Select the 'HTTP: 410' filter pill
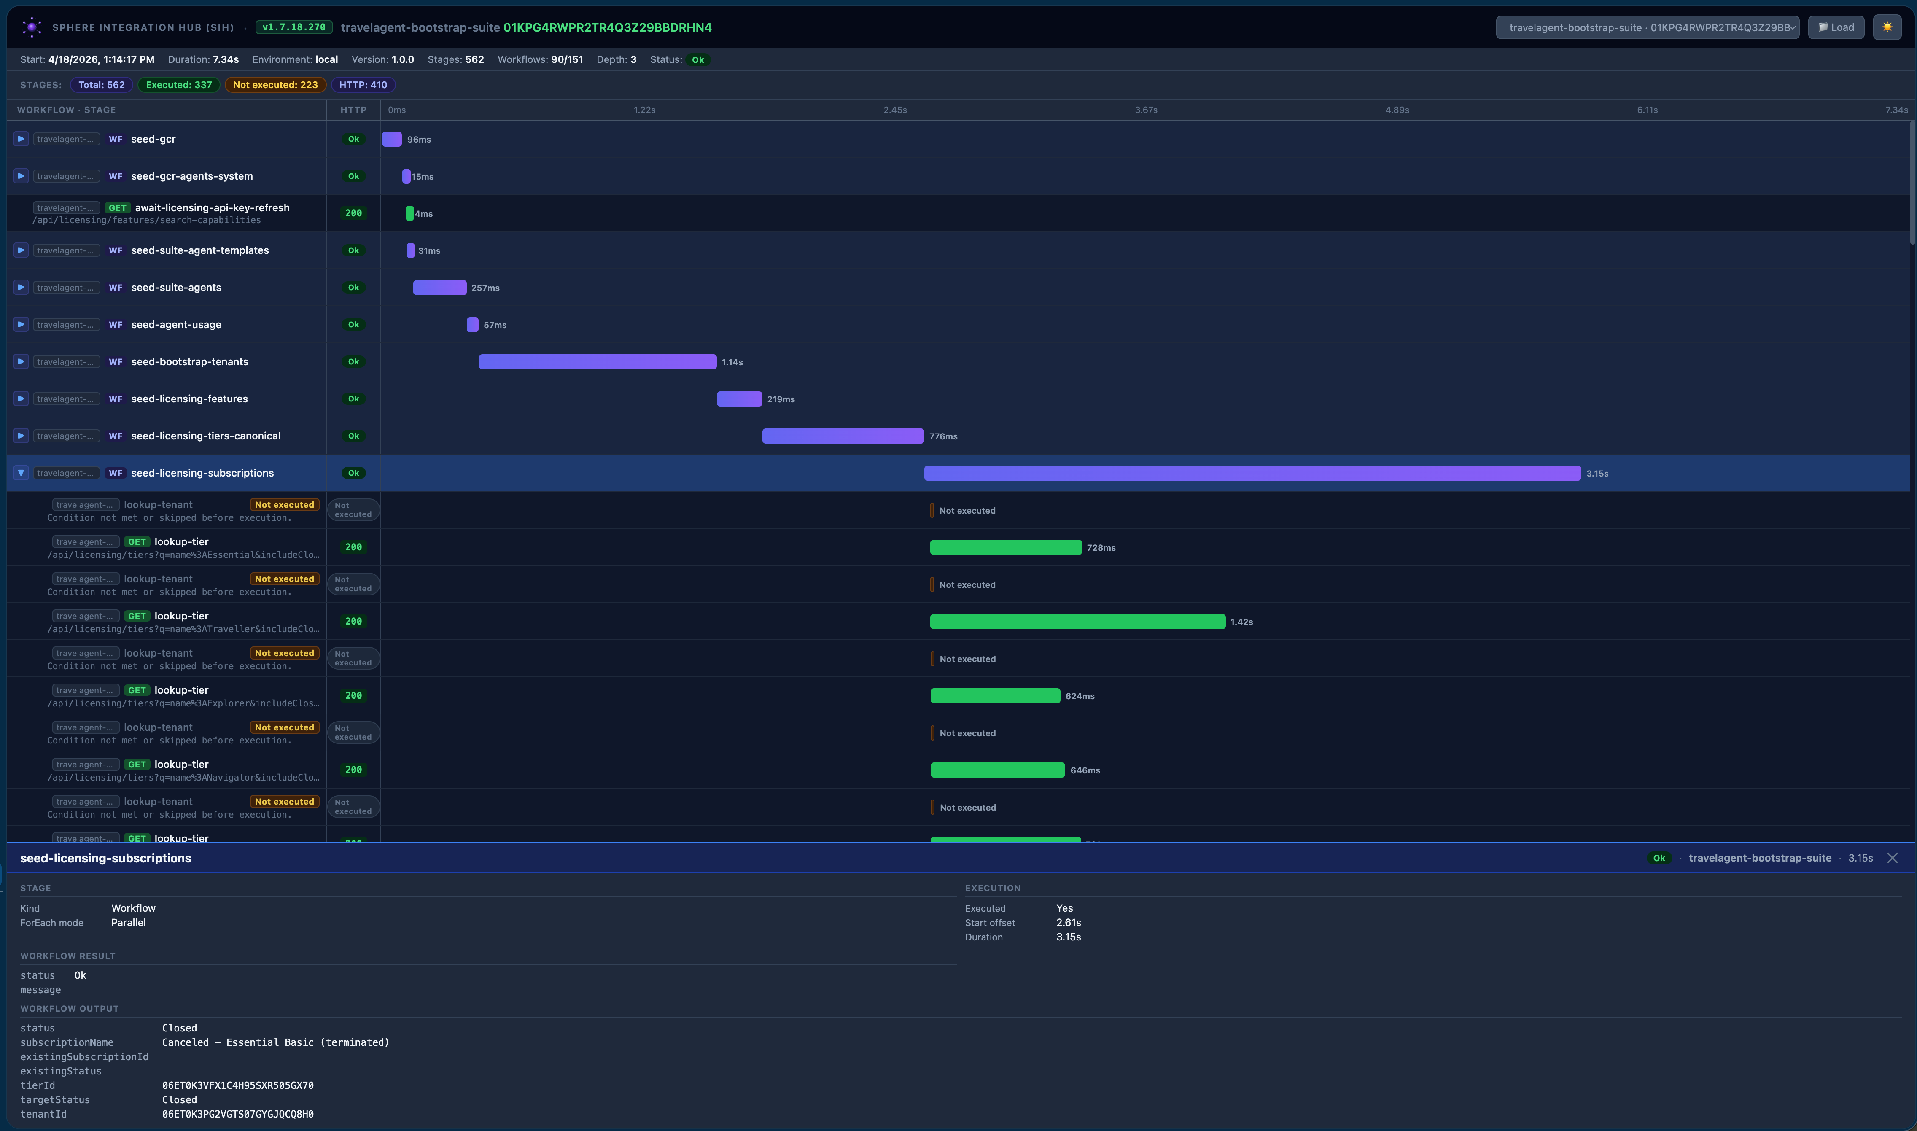This screenshot has width=1917, height=1131. (x=363, y=85)
